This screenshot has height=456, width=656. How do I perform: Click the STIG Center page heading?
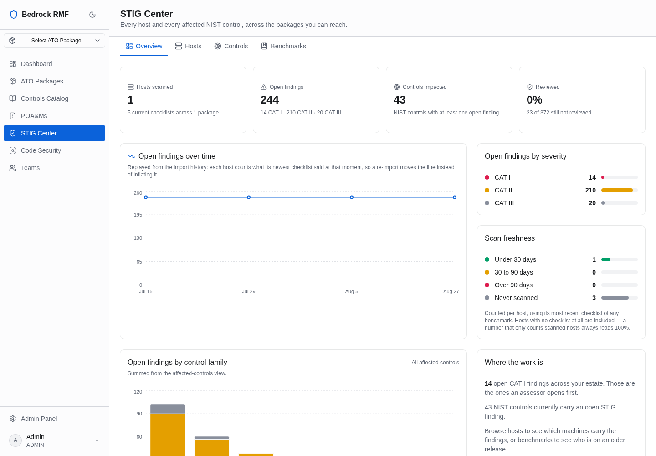click(x=147, y=14)
